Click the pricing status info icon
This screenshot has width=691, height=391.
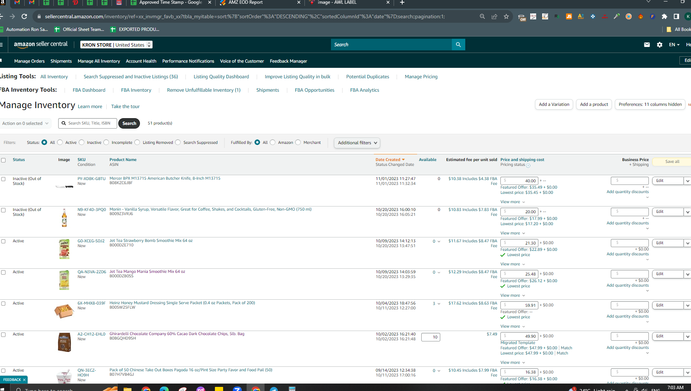pos(528,165)
